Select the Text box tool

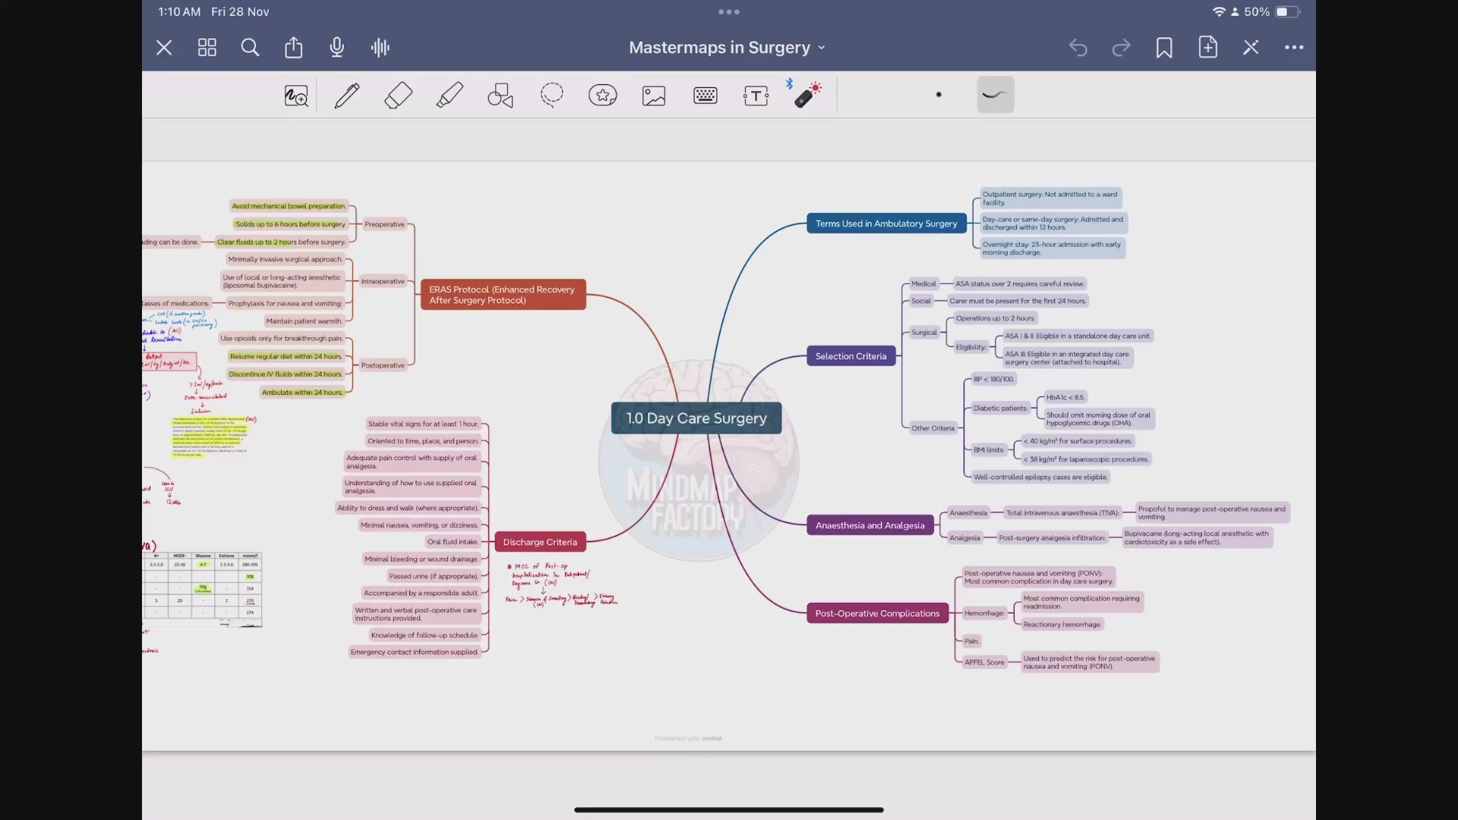tap(756, 96)
